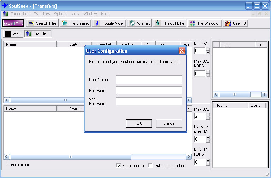Screen dimensions: 271x178
Task: Increase Max D/L KBPS value
Action: (208, 72)
